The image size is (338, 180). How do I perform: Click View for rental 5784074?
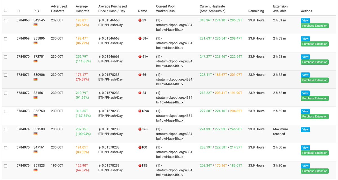click(x=305, y=129)
